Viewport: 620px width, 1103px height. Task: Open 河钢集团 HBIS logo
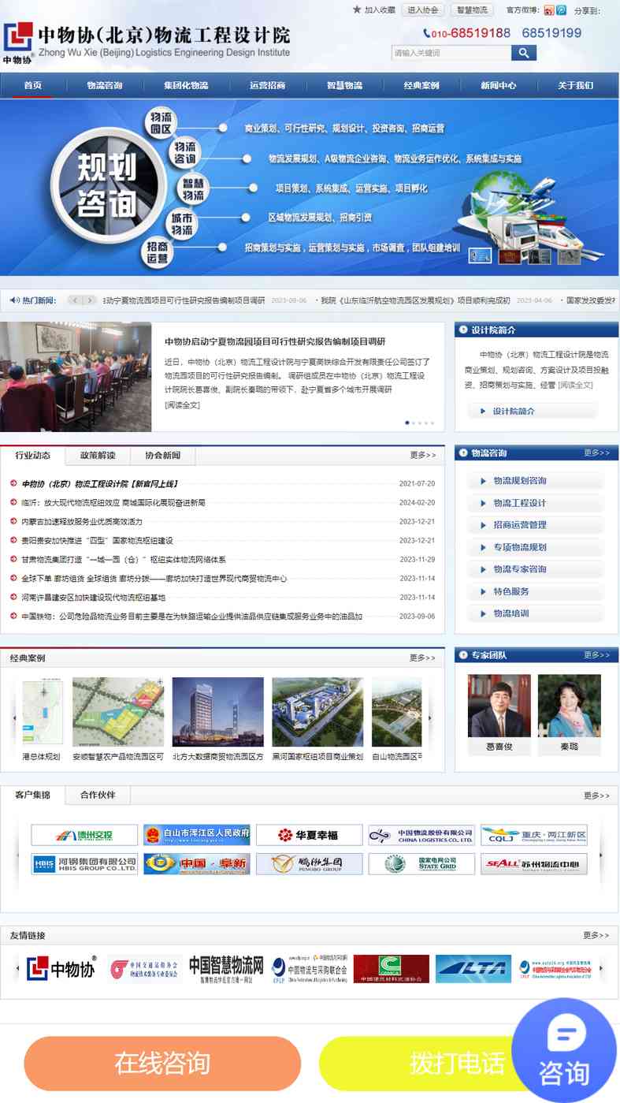[x=84, y=864]
